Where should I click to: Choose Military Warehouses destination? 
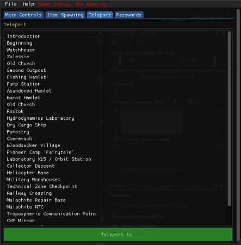pyautogui.click(x=33, y=180)
